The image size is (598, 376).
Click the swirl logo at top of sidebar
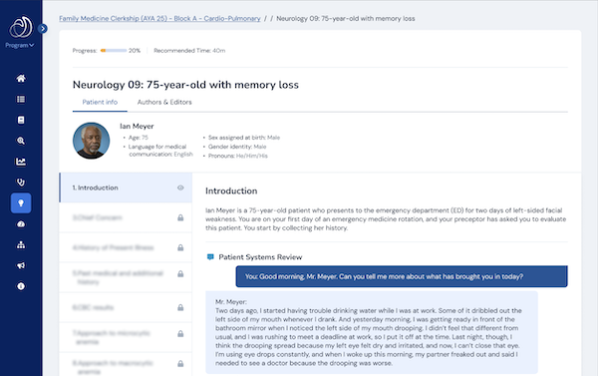coord(21,27)
